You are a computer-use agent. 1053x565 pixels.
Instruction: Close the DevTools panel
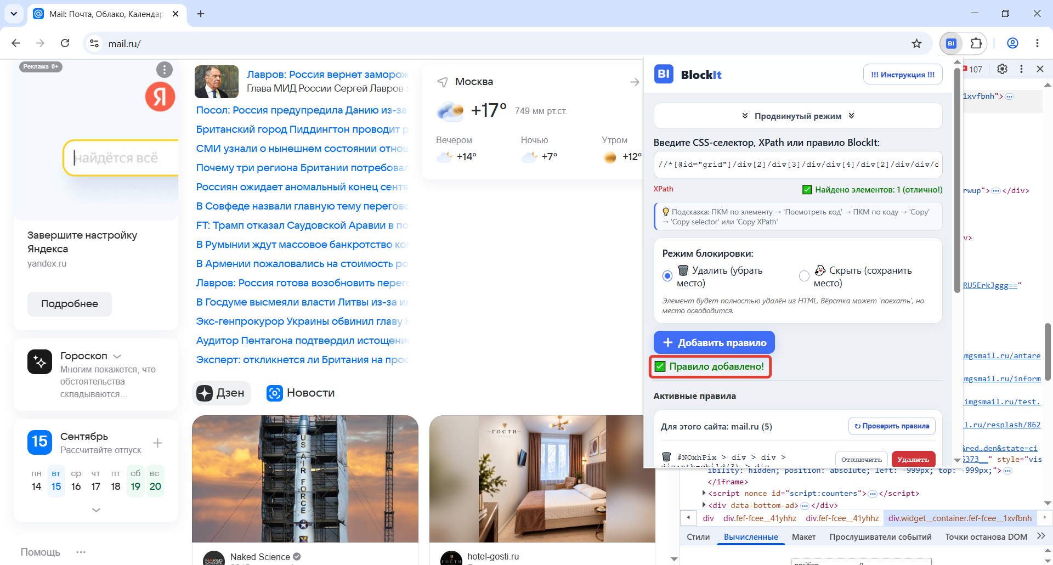coord(1040,69)
